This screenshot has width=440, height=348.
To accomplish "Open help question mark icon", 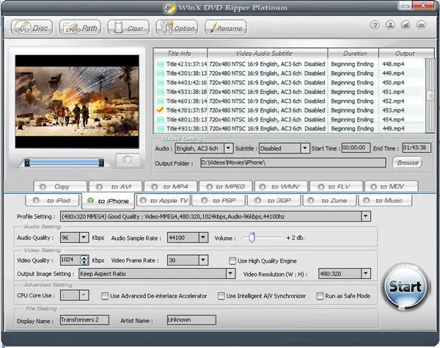I will (375, 25).
